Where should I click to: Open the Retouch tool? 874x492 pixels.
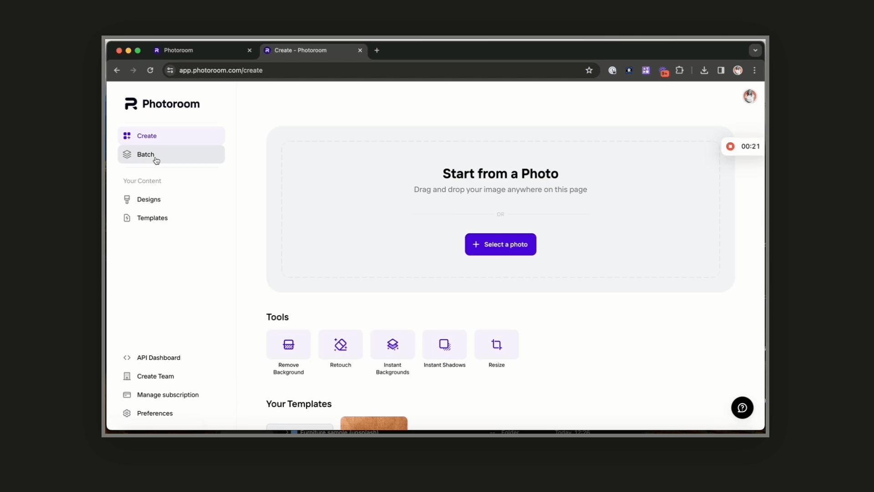[340, 349]
